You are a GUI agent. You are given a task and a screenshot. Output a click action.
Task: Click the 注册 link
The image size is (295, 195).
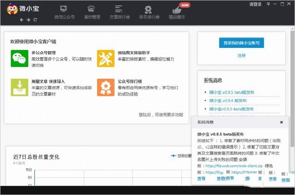click(x=241, y=56)
